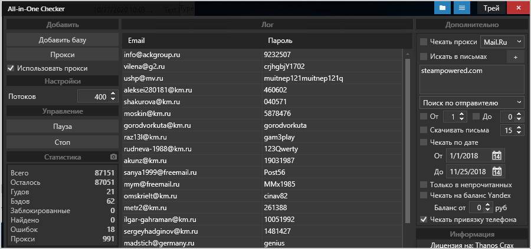The width and height of the screenshot is (531, 249).
Task: Disable Чекать привязку телефона checkbox
Action: click(423, 220)
